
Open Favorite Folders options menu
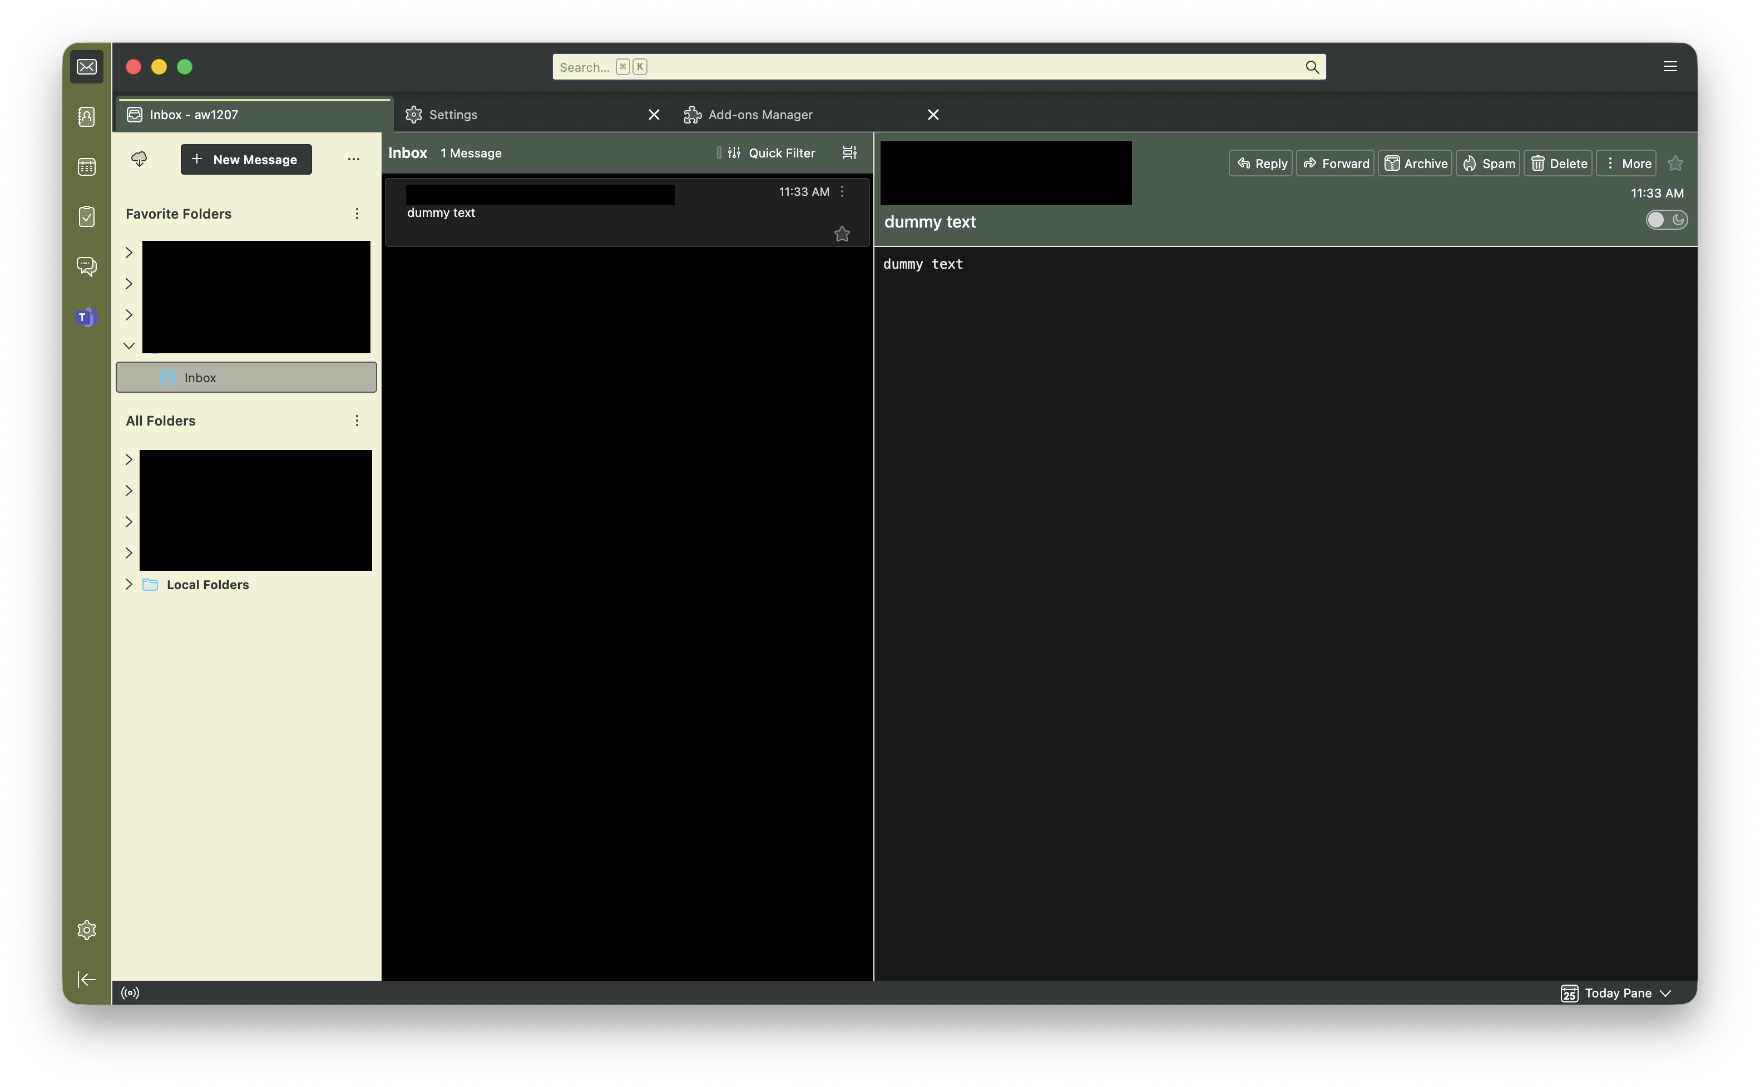(x=357, y=214)
